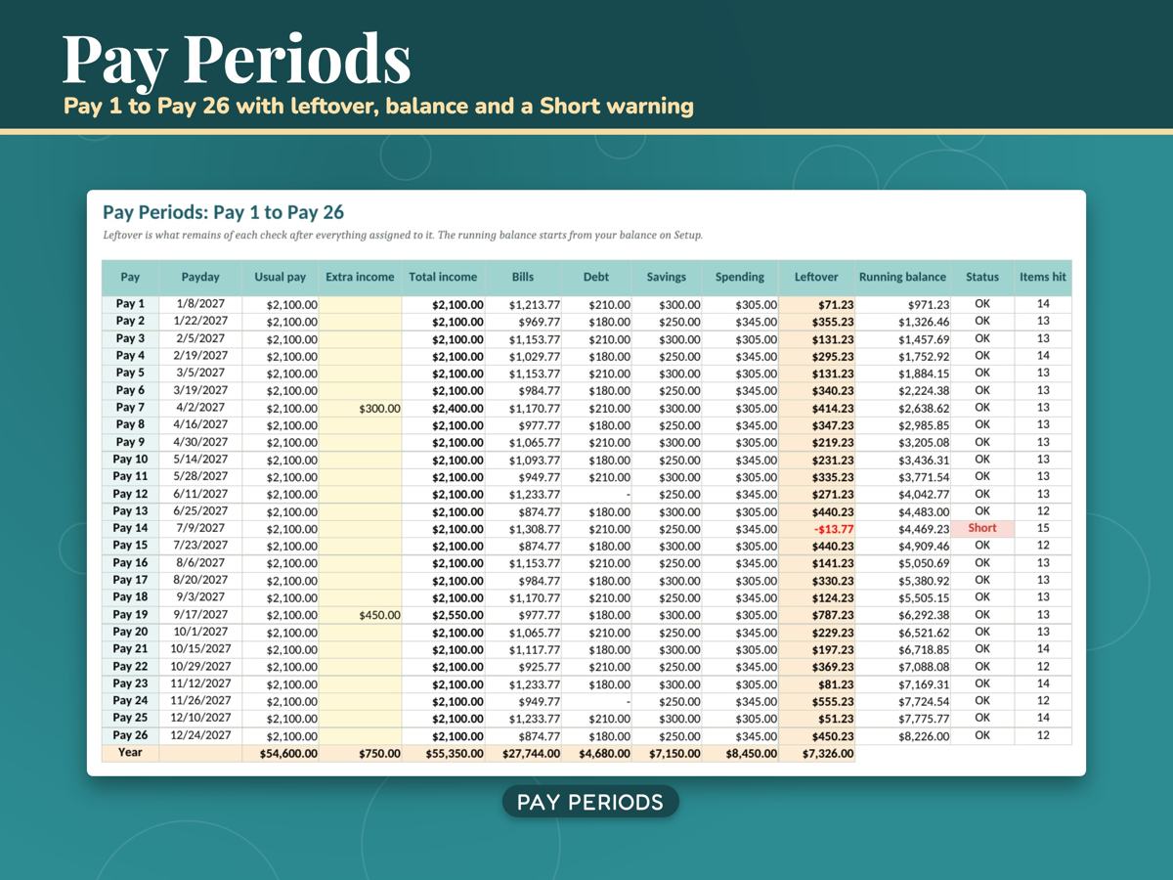Click the $27,744.00 yearly bills total

[x=523, y=753]
